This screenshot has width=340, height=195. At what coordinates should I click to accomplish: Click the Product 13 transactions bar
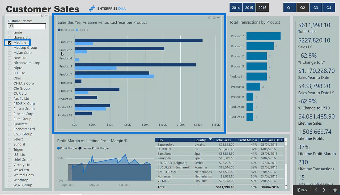(x=250, y=117)
